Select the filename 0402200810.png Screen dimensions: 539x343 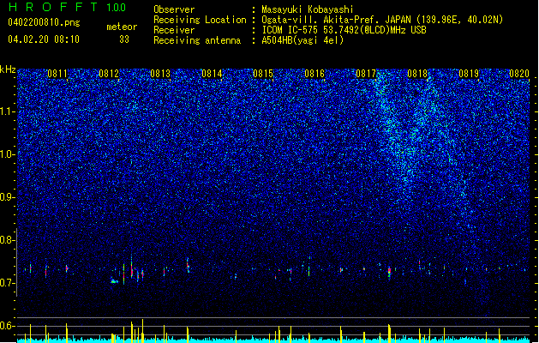click(44, 22)
